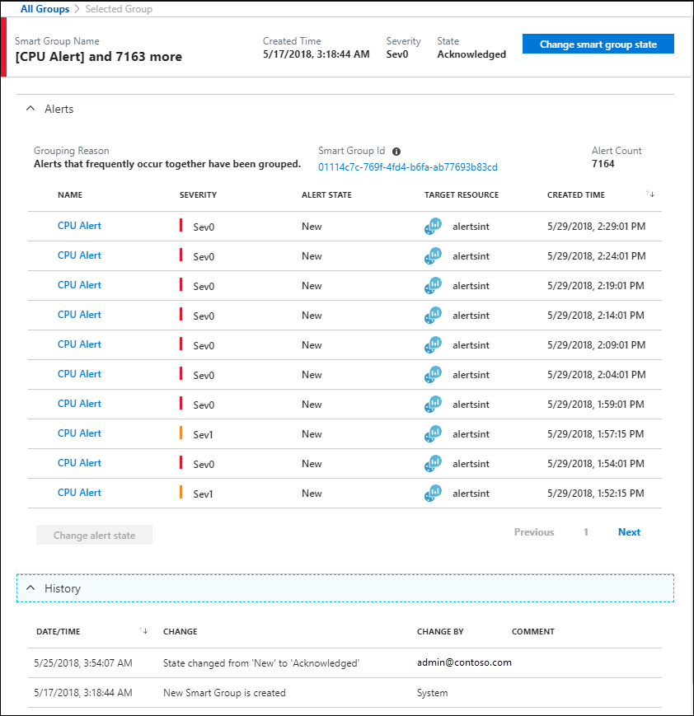Screen dimensions: 694x716
Task: Click 'State changed from New to Acknowledged' text
Action: tap(261, 663)
